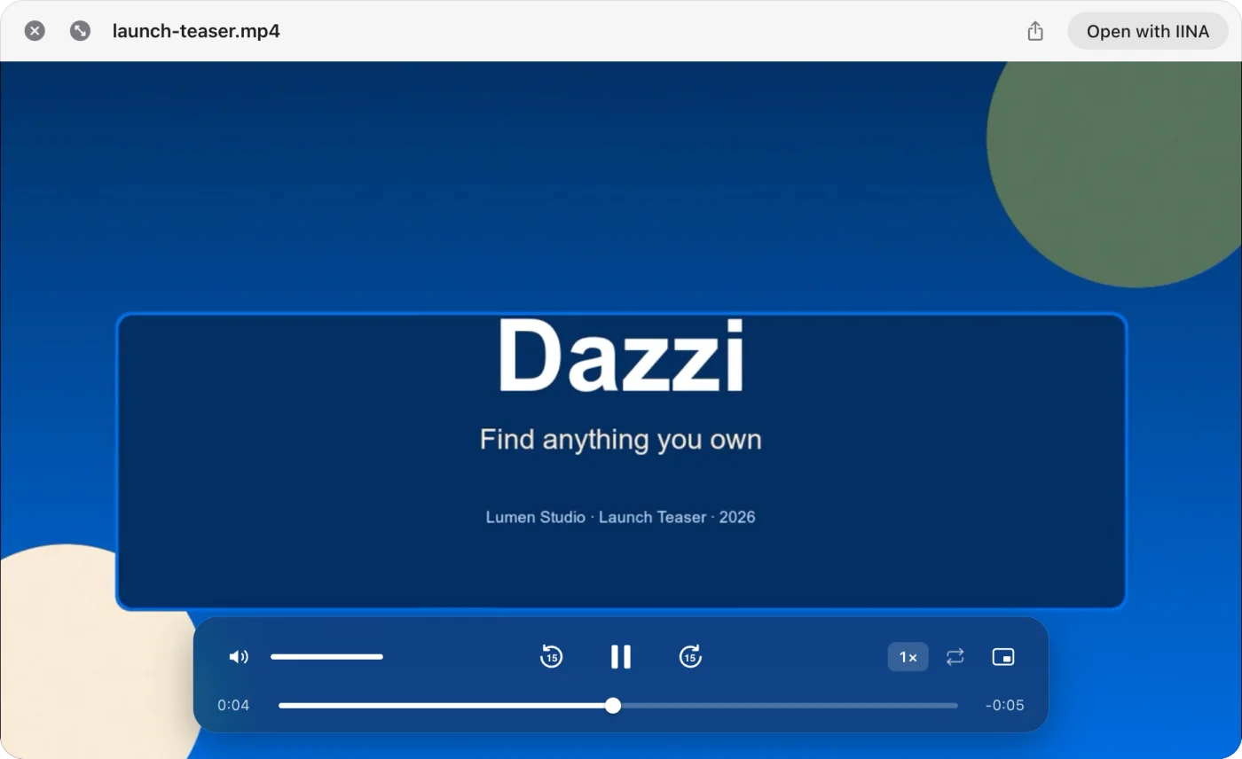Pause the video playback

pos(621,657)
